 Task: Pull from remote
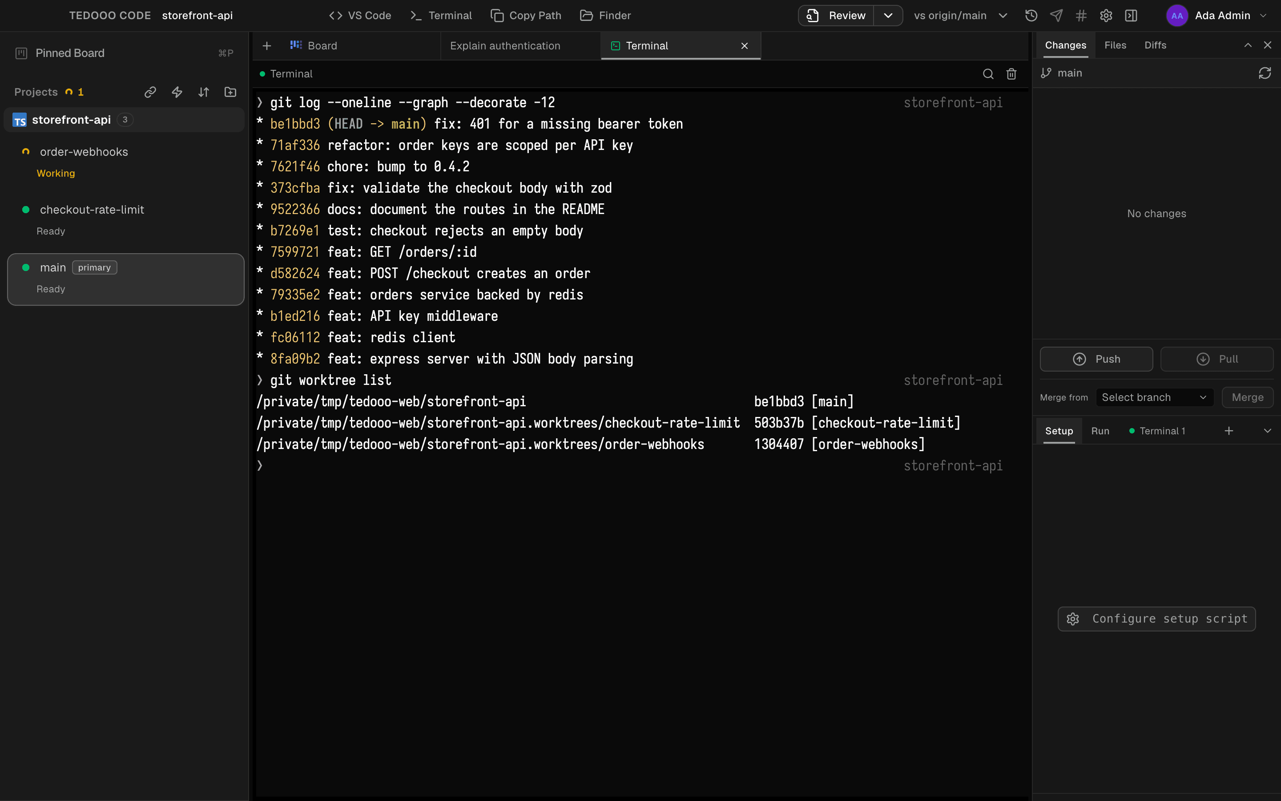coord(1217,359)
